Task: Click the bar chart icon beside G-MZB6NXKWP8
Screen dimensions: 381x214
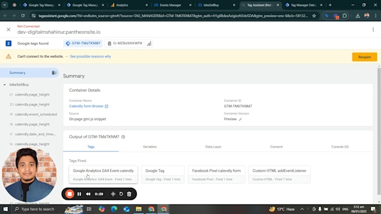Action: 149,44
